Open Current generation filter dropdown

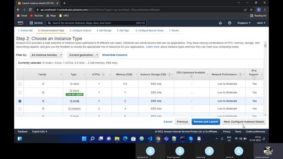tap(84, 55)
